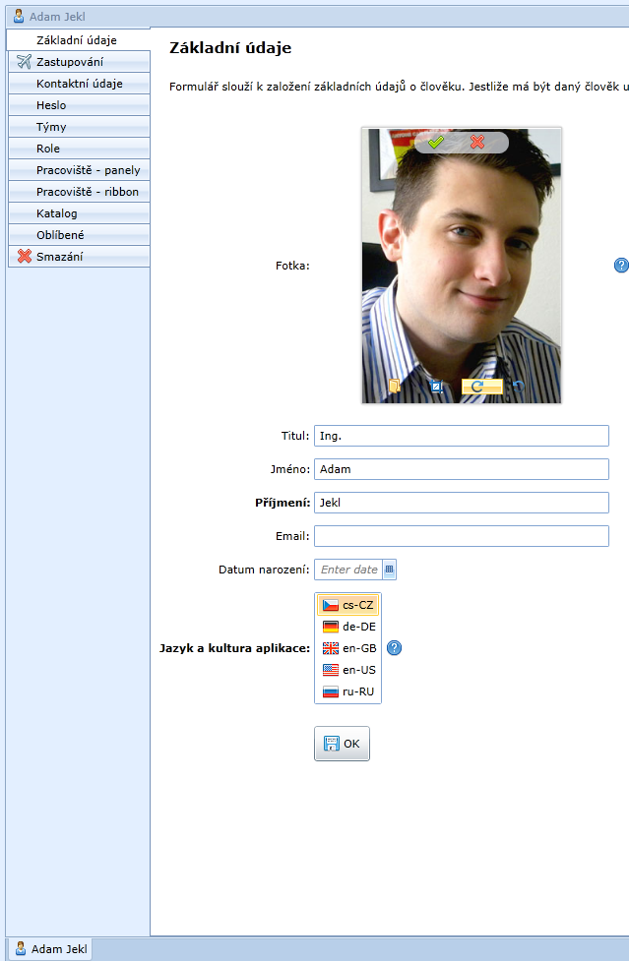Select the cs-CZ language option
This screenshot has width=629, height=961.
tap(347, 605)
